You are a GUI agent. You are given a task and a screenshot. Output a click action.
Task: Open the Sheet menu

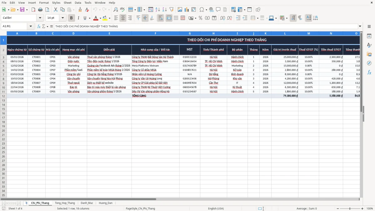[x=67, y=3]
